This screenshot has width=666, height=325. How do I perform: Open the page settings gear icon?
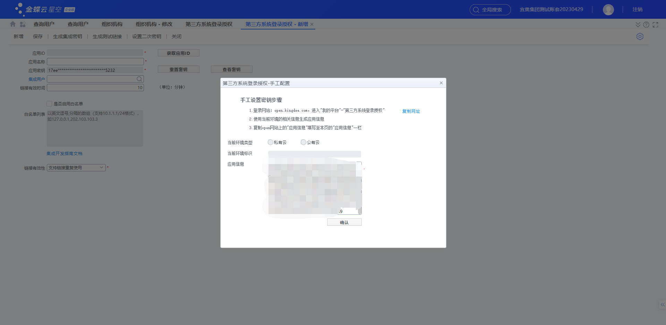(x=640, y=36)
